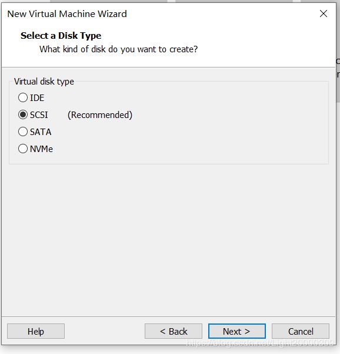
Task: Click the "Virtual disk type" group label
Action: tap(44, 82)
